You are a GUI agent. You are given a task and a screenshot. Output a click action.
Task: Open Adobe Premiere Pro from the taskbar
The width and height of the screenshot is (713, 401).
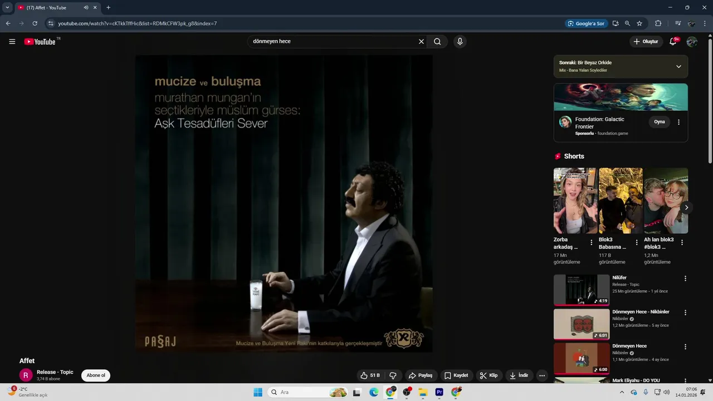click(439, 392)
